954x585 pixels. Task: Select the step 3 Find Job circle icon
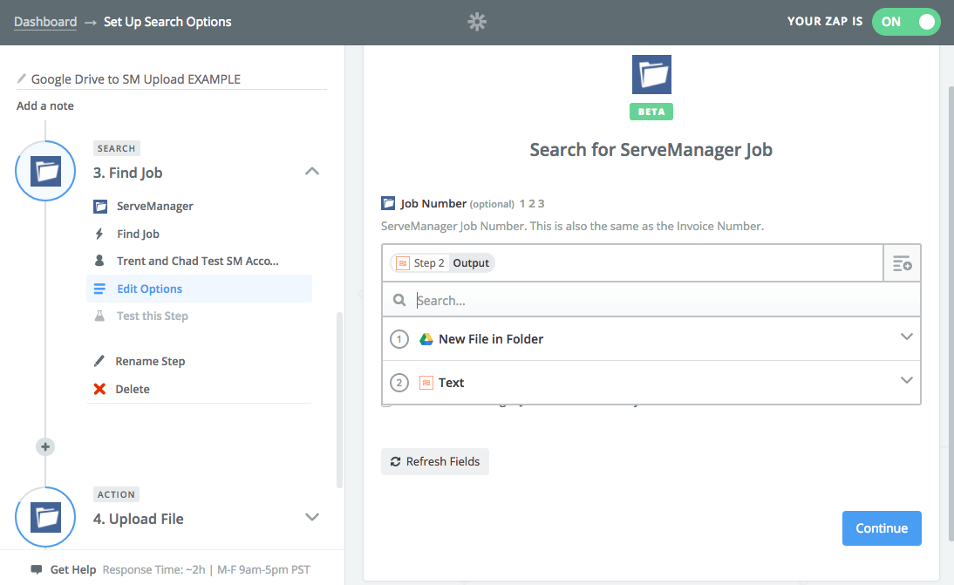coord(45,171)
